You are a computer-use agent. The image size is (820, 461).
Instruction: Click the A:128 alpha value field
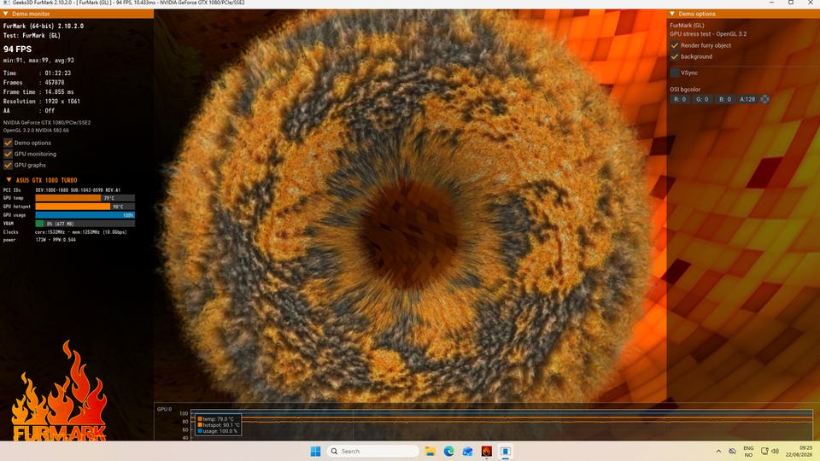pos(747,99)
